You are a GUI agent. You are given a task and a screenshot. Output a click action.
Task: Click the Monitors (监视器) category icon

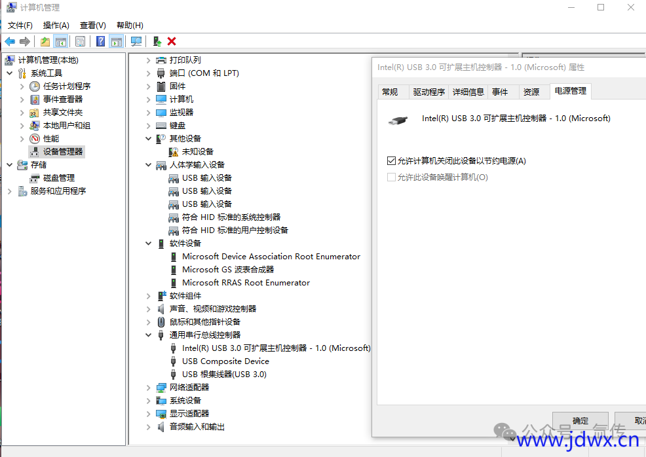coord(161,113)
